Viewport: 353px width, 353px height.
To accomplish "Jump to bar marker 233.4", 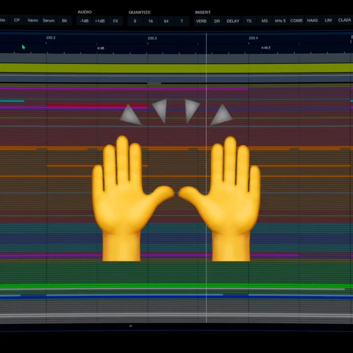I will [253, 38].
